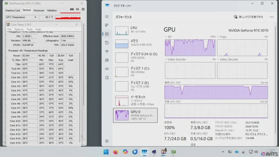Open GPU-Z hamburger menu icon
The height and width of the screenshot is (157, 279).
pos(83,9)
